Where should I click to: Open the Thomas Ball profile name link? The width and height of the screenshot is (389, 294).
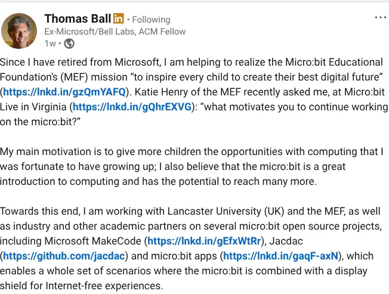point(77,19)
